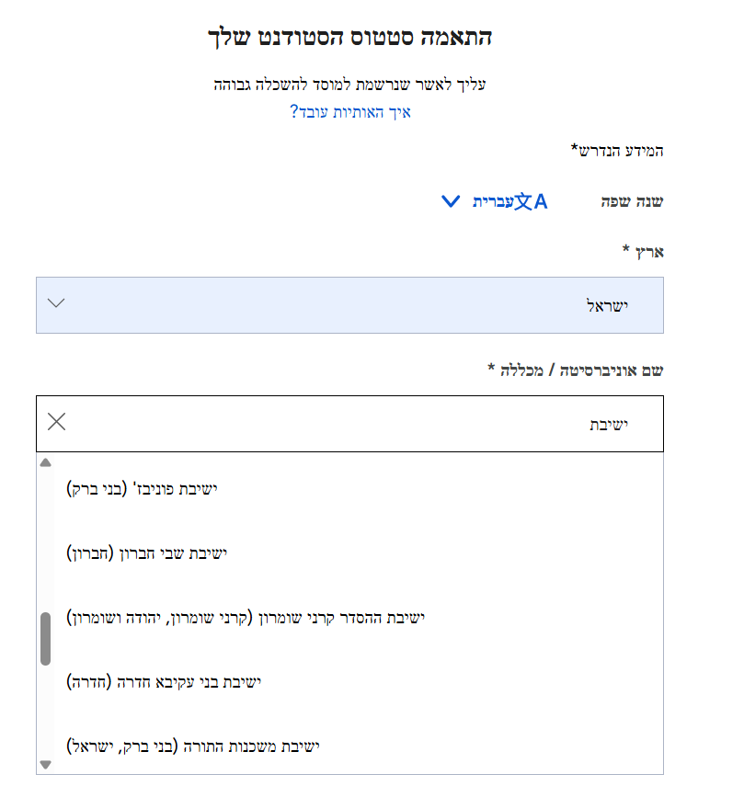The height and width of the screenshot is (786, 744).
Task: Click the עברית language label
Action: (492, 201)
